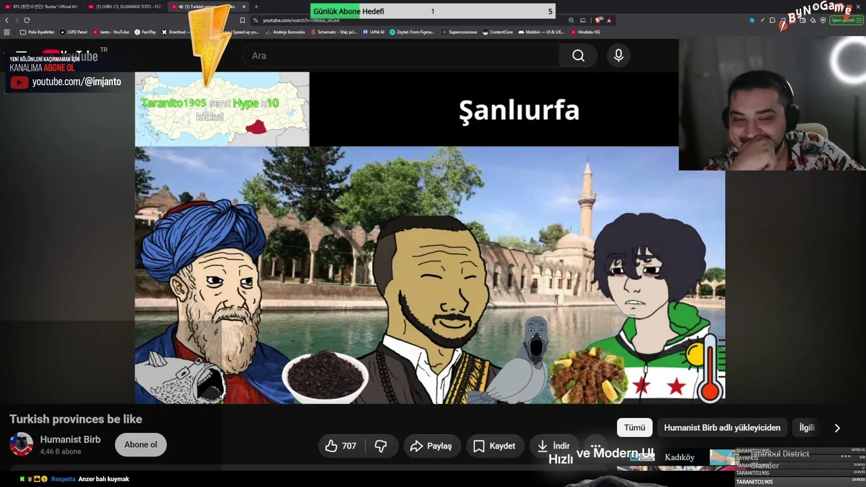
Task: Download the video with 'İndir'
Action: click(553, 446)
